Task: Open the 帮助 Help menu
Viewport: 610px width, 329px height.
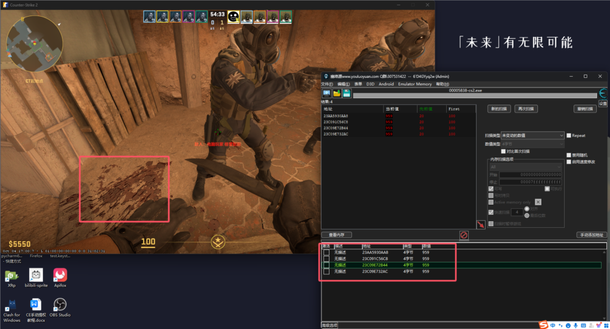Action: [x=443, y=84]
